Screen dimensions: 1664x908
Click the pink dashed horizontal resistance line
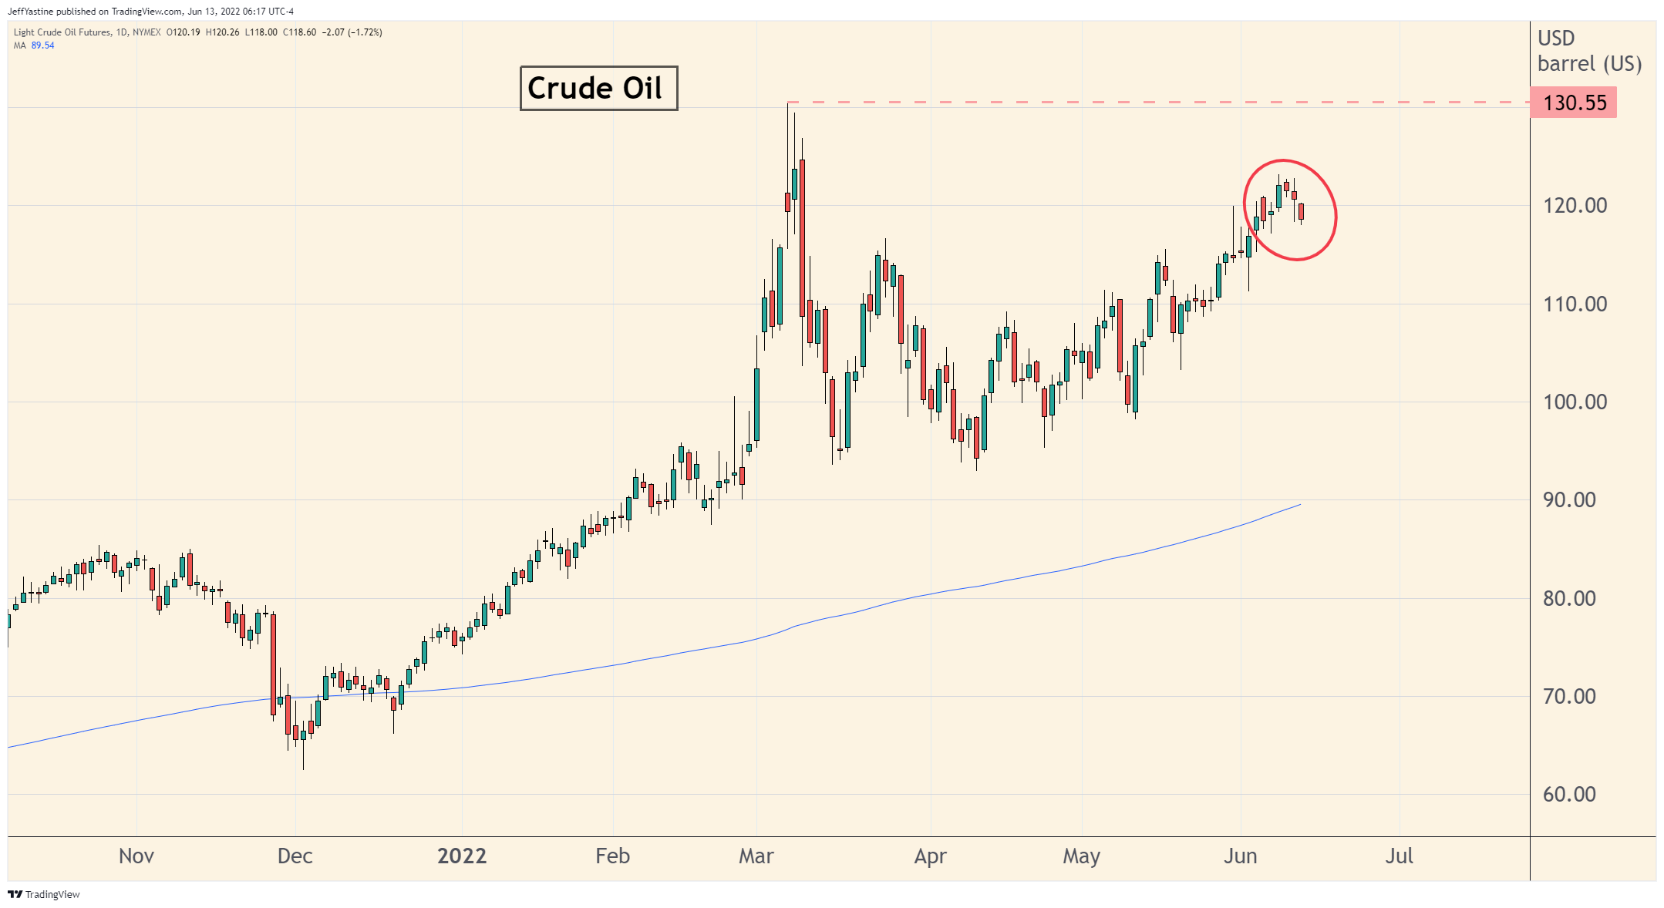[1157, 102]
